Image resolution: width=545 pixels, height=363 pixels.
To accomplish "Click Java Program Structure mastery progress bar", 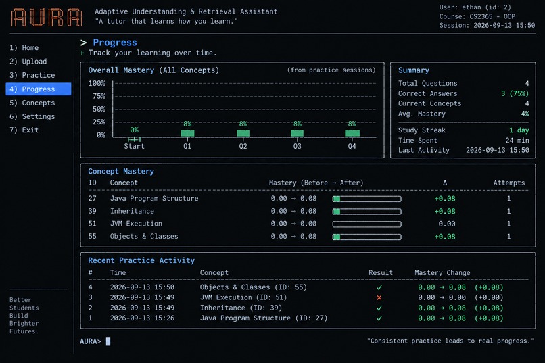I will (x=366, y=199).
